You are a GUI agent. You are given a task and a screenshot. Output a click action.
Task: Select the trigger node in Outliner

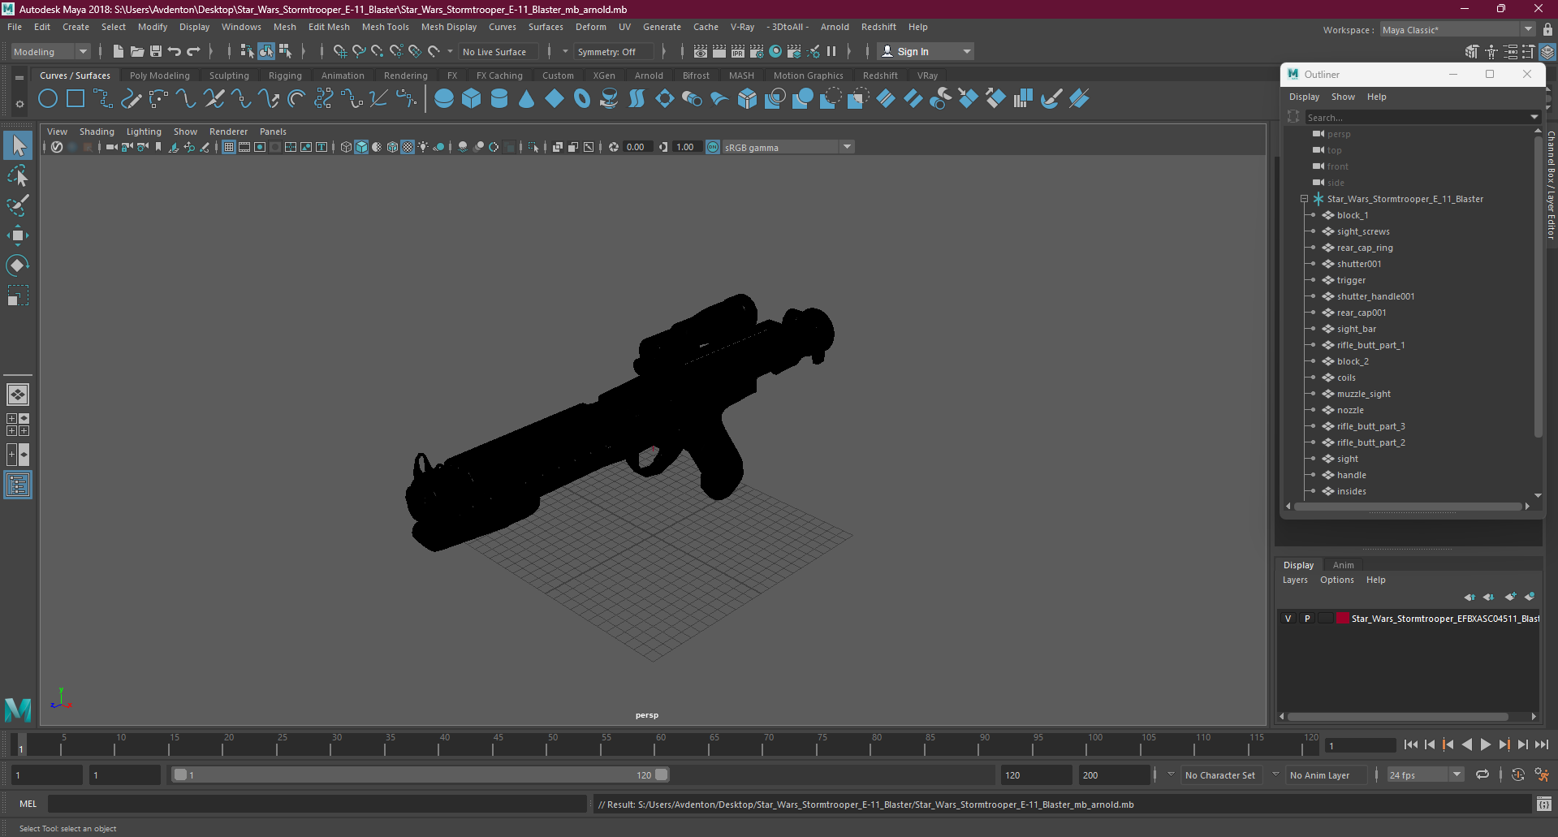[1350, 280]
